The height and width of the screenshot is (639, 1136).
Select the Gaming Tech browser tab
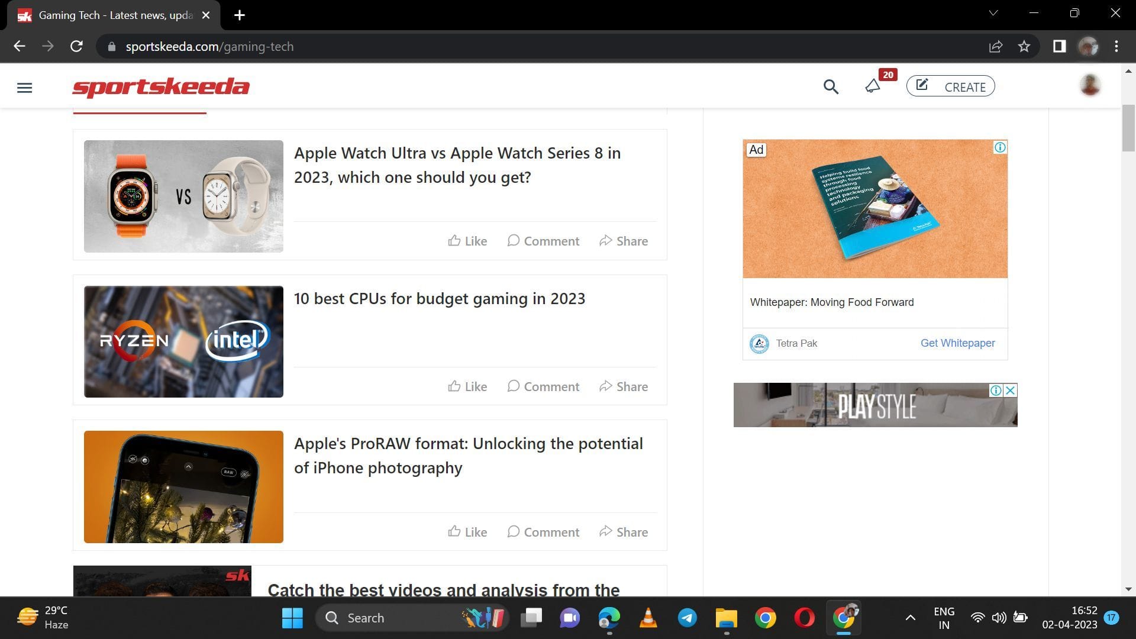click(112, 15)
